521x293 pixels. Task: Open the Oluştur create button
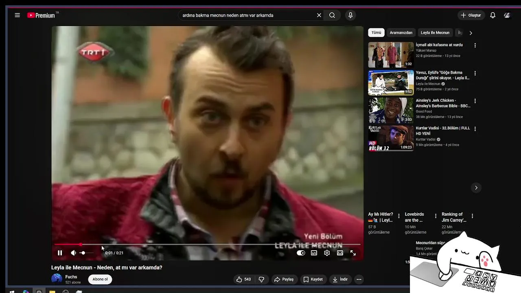(x=471, y=15)
